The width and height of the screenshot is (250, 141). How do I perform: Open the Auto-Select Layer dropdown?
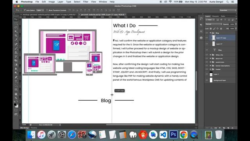pyautogui.click(x=40, y=10)
